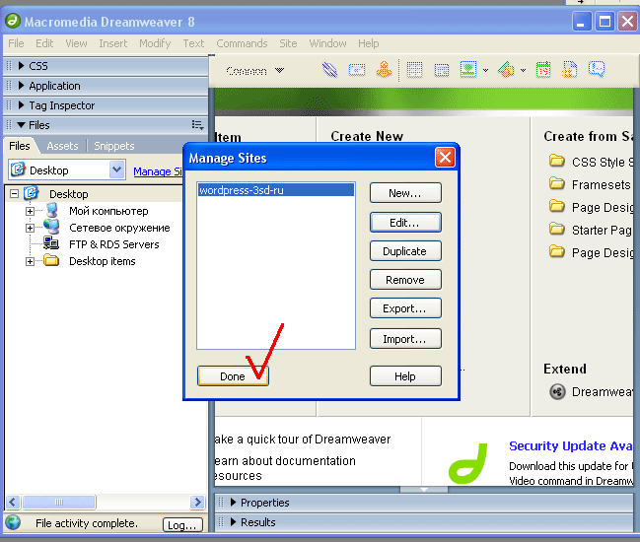The height and width of the screenshot is (542, 640).
Task: Open Security Update Available link
Action: (571, 445)
